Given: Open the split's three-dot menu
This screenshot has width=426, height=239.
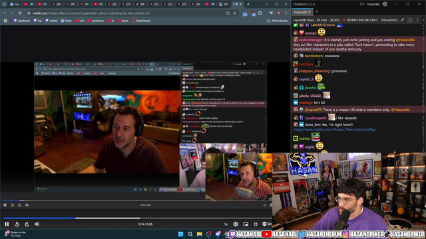Looking at the screenshot, I should pos(417,20).
